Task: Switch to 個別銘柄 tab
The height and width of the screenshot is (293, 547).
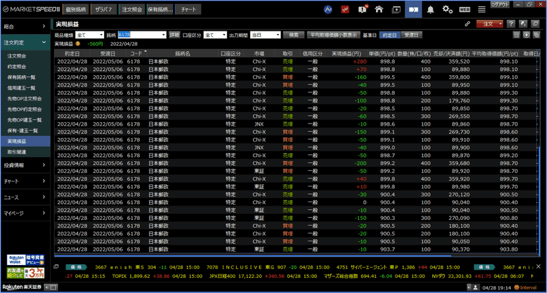Action: tap(76, 10)
